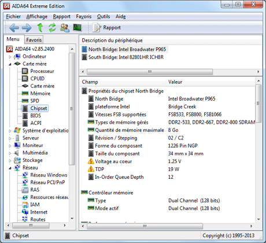
Task: Open the Aide menu
Action: tap(121, 17)
